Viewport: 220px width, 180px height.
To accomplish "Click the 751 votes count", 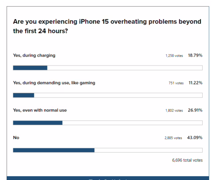I will (176, 83).
